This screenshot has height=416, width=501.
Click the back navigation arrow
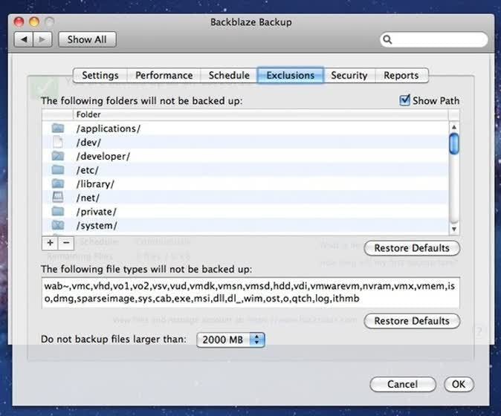pos(24,39)
